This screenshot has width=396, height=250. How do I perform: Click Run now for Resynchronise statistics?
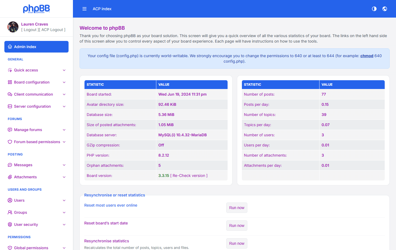(237, 243)
